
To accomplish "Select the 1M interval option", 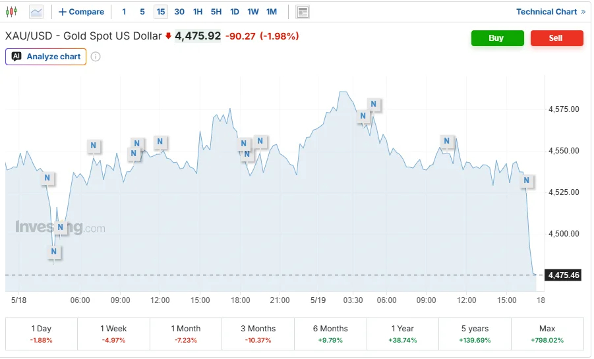I will point(271,12).
